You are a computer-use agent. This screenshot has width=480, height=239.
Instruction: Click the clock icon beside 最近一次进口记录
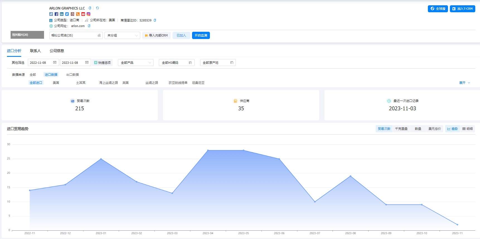(x=389, y=101)
